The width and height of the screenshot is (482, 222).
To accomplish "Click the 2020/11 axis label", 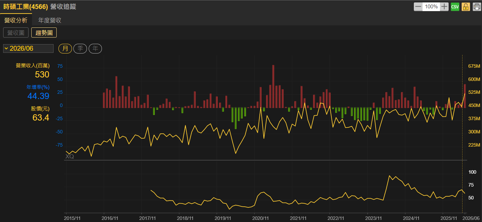I will coord(260,218).
